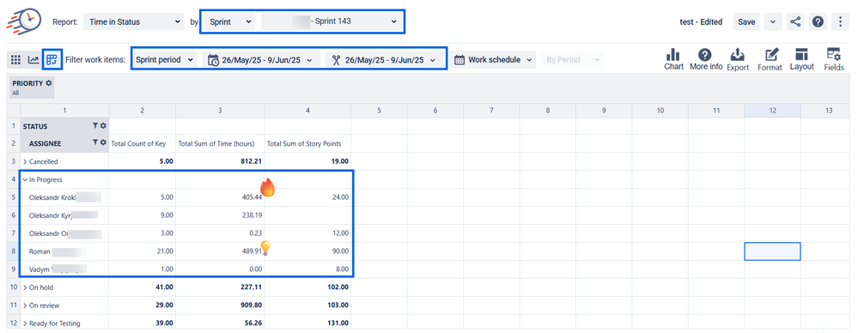Select the Total Sum of Time (hours) header
The image size is (858, 333).
tap(220, 143)
